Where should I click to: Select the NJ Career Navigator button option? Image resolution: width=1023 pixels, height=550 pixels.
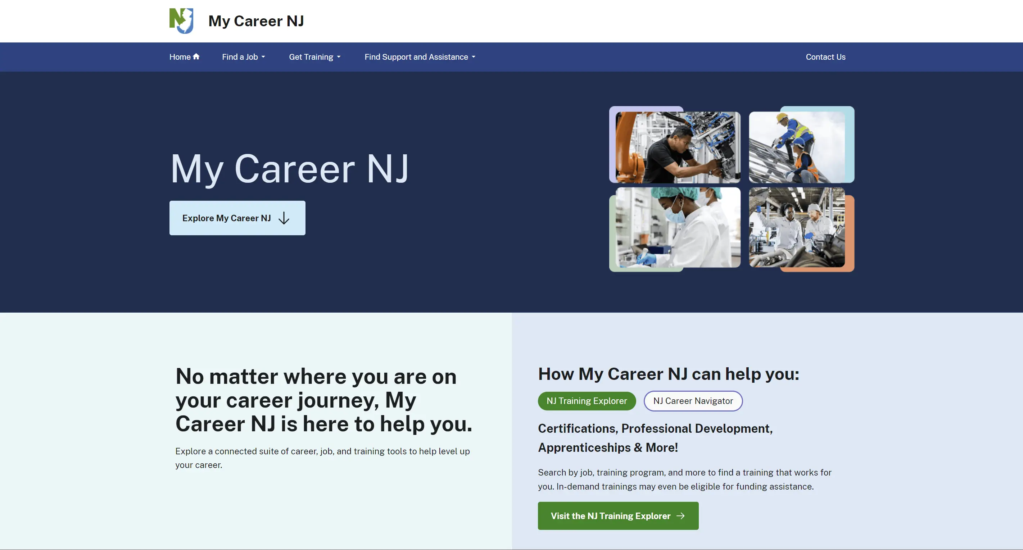pos(692,400)
